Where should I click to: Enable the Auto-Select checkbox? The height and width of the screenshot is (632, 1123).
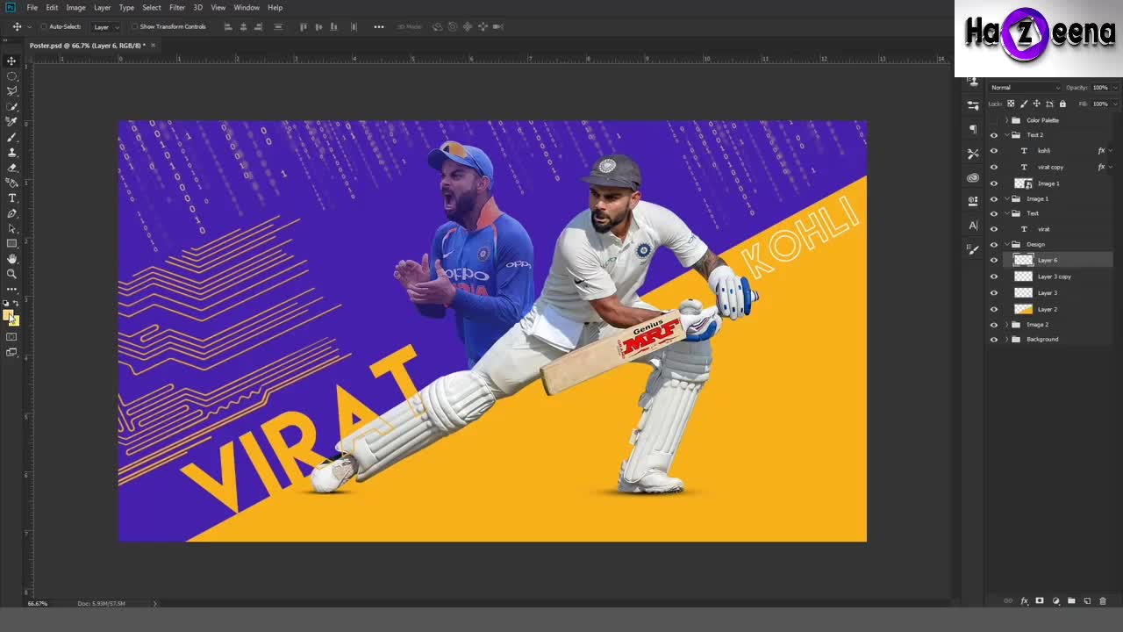click(x=43, y=26)
